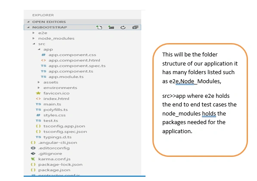Click the HTML icon beside index.html
The height and width of the screenshot is (181, 257).
38,99
